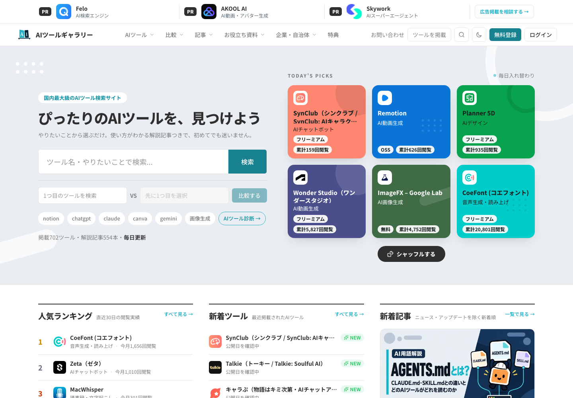Click the Zeta icon in the ranking
Image resolution: width=573 pixels, height=398 pixels.
coord(60,367)
